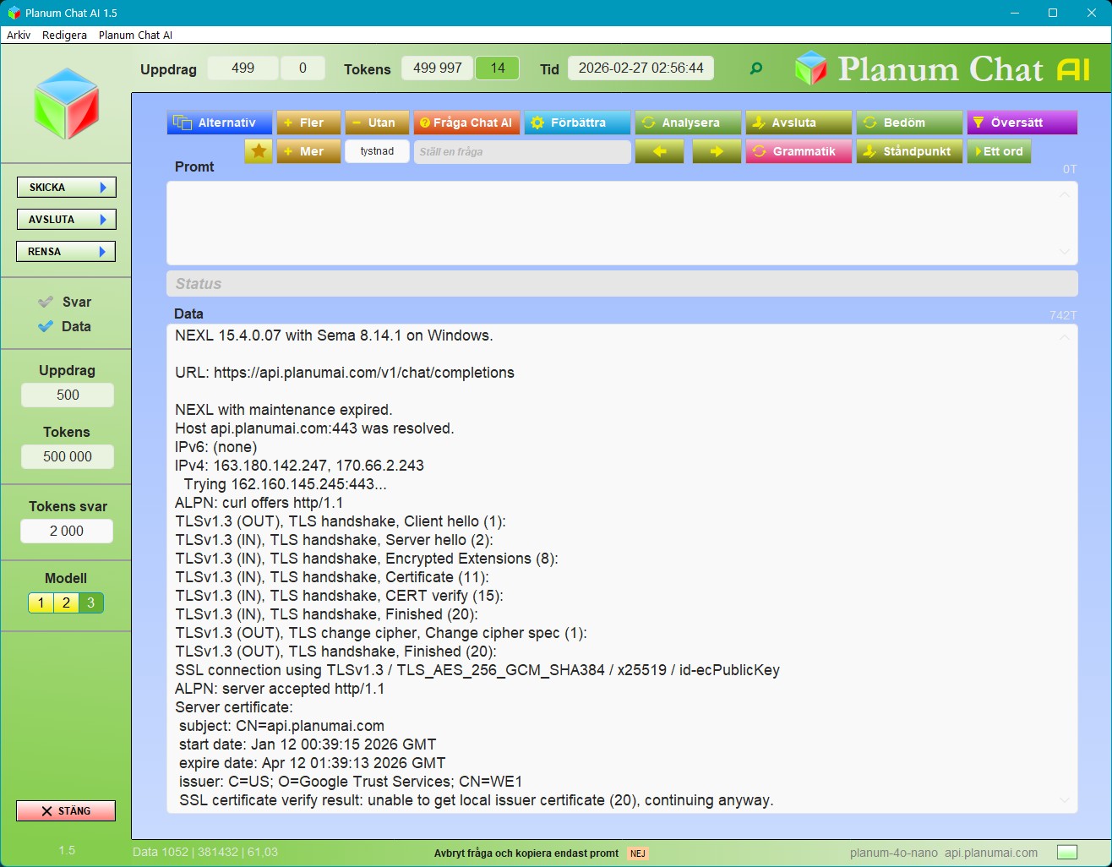
Task: Click the Översätt filter button
Action: click(x=1022, y=123)
